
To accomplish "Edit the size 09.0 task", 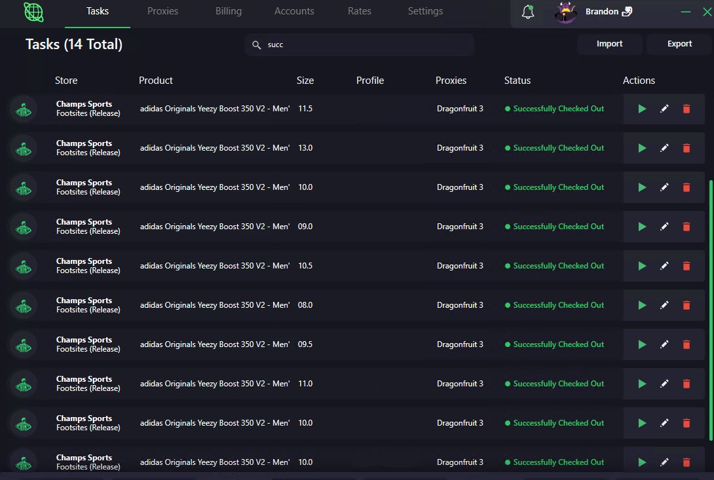I will (664, 227).
